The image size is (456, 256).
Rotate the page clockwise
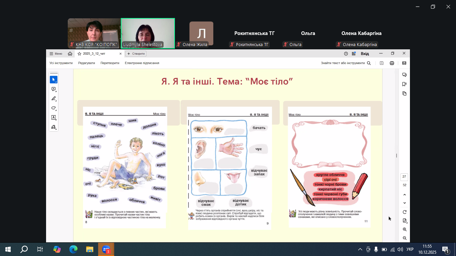405,212
